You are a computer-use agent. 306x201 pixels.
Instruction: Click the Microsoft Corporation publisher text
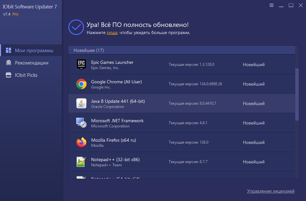click(110, 126)
